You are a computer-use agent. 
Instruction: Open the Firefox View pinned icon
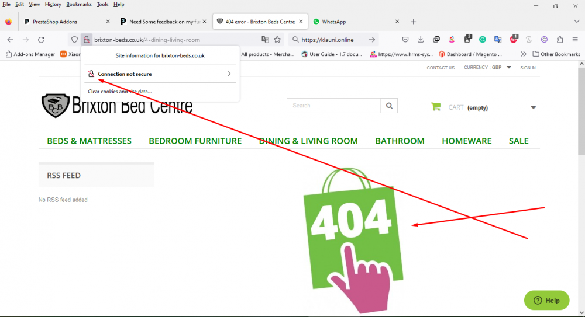[8, 22]
